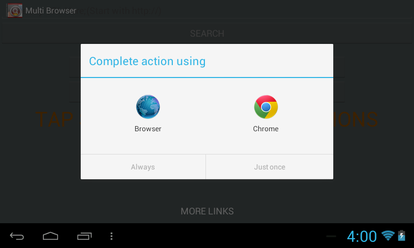414x248 pixels.
Task: Tap the Complete action using title
Action: click(147, 61)
